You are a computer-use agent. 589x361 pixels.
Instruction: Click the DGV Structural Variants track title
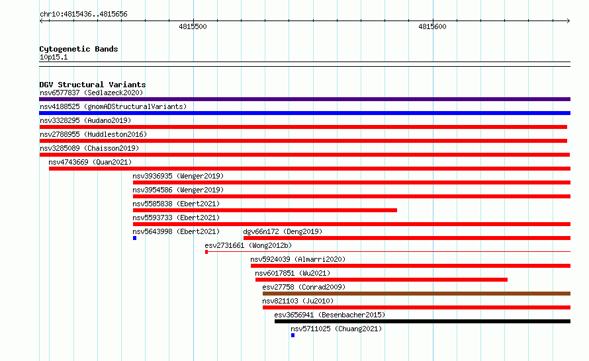point(93,85)
